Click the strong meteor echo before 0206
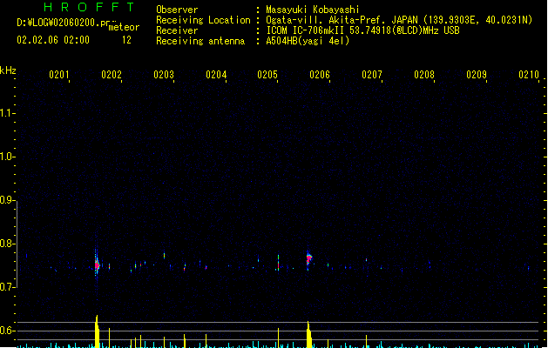 [x=308, y=259]
